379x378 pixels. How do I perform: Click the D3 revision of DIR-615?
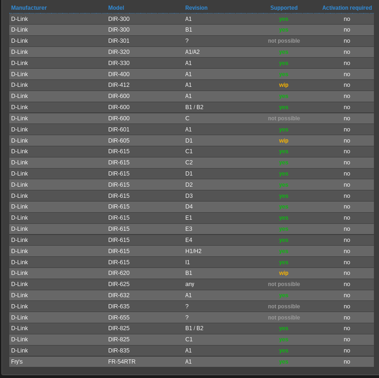pyautogui.click(x=189, y=196)
